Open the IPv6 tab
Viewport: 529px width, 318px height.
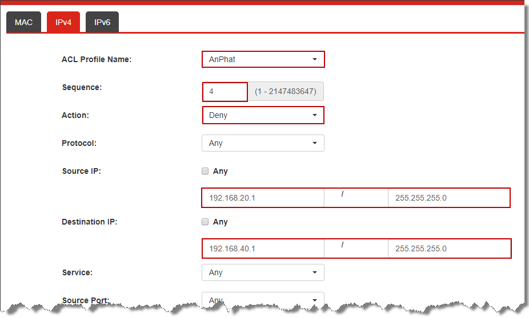[x=102, y=22]
